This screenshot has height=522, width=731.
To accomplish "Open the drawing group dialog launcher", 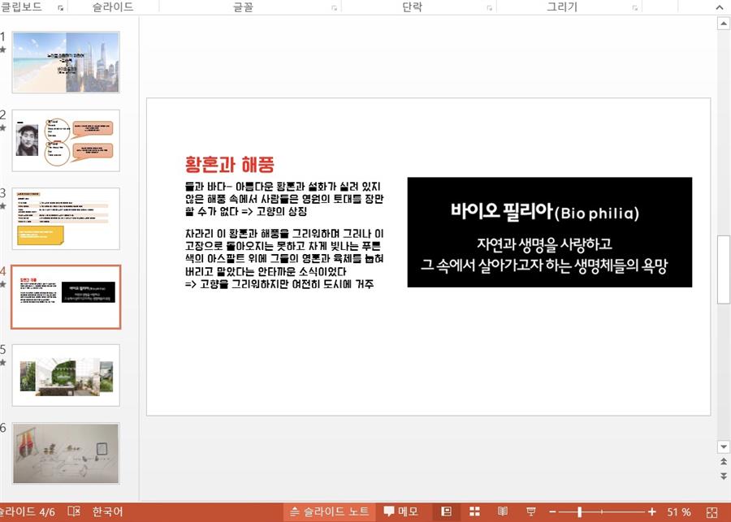I will click(635, 7).
